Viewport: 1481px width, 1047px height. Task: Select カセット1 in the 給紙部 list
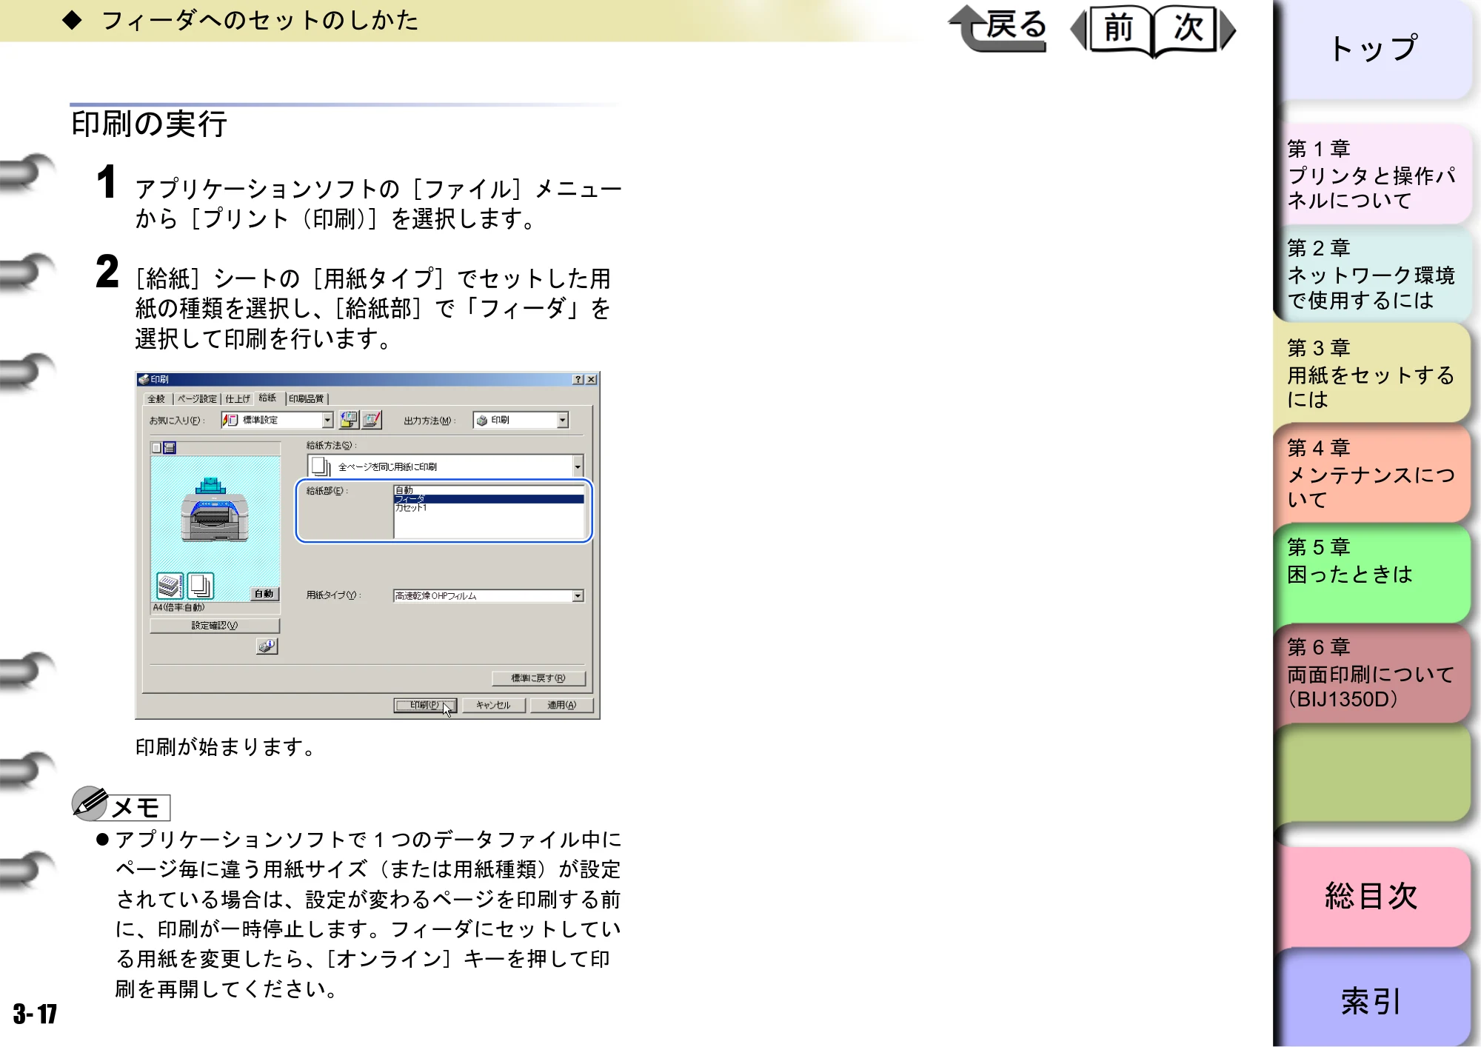(489, 508)
